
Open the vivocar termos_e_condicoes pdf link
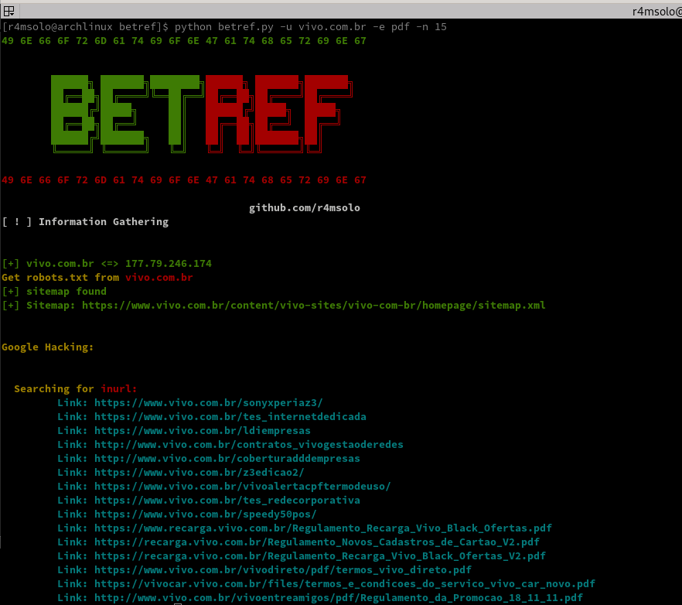point(345,584)
